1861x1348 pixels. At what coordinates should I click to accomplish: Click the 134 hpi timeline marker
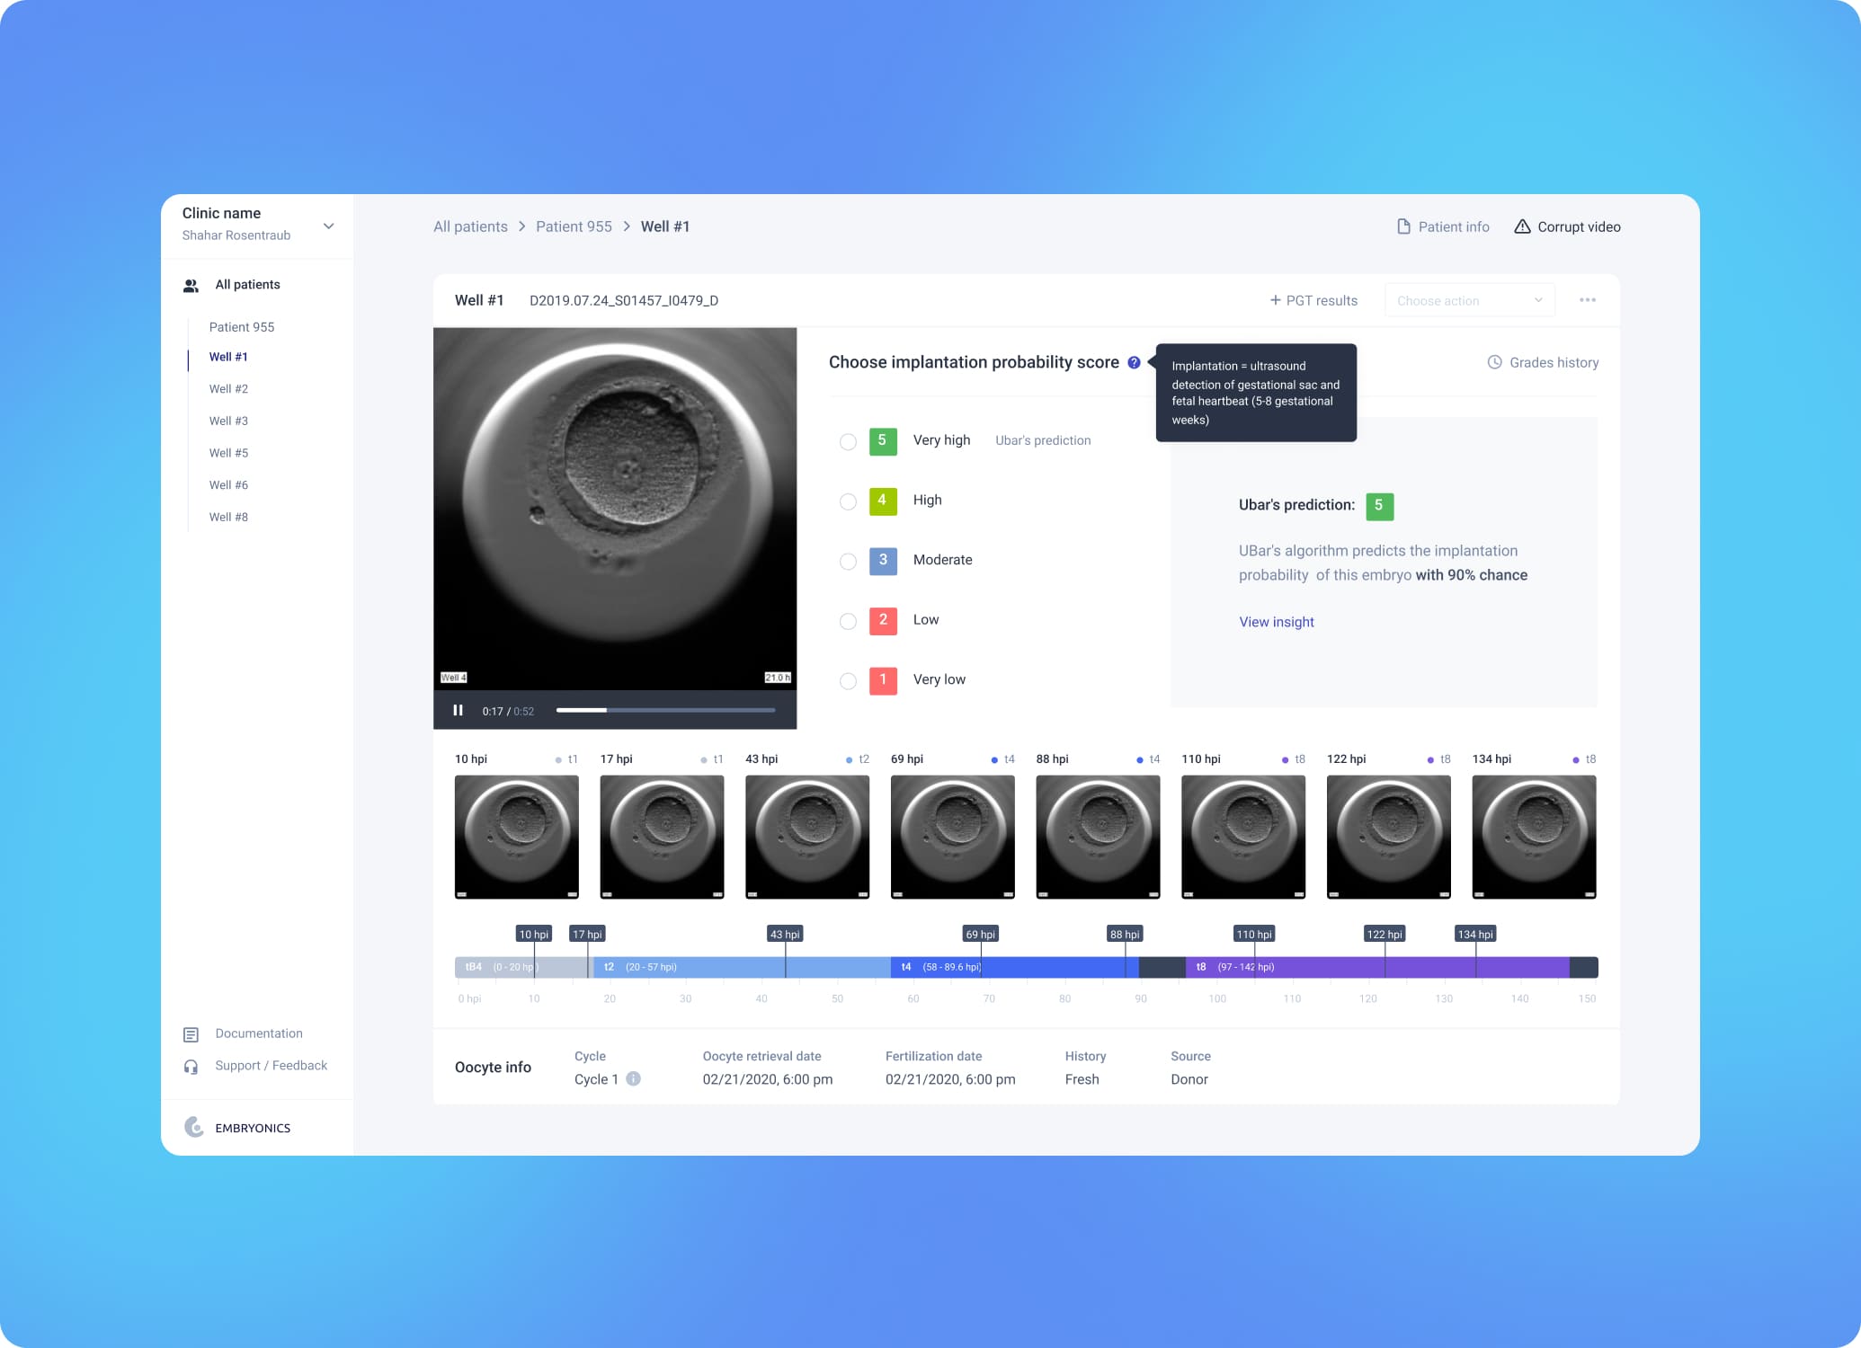click(1475, 935)
